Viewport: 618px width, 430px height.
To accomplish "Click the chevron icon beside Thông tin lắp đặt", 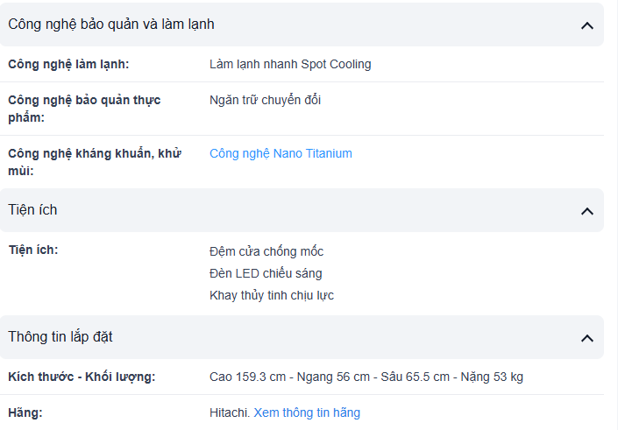I will coord(586,338).
